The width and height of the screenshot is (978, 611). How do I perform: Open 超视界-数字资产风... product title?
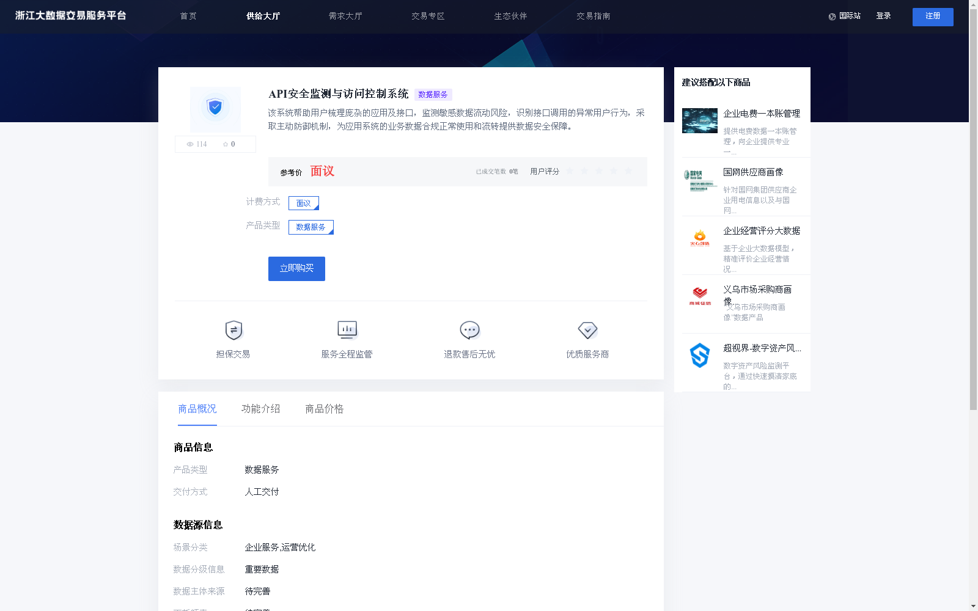762,348
